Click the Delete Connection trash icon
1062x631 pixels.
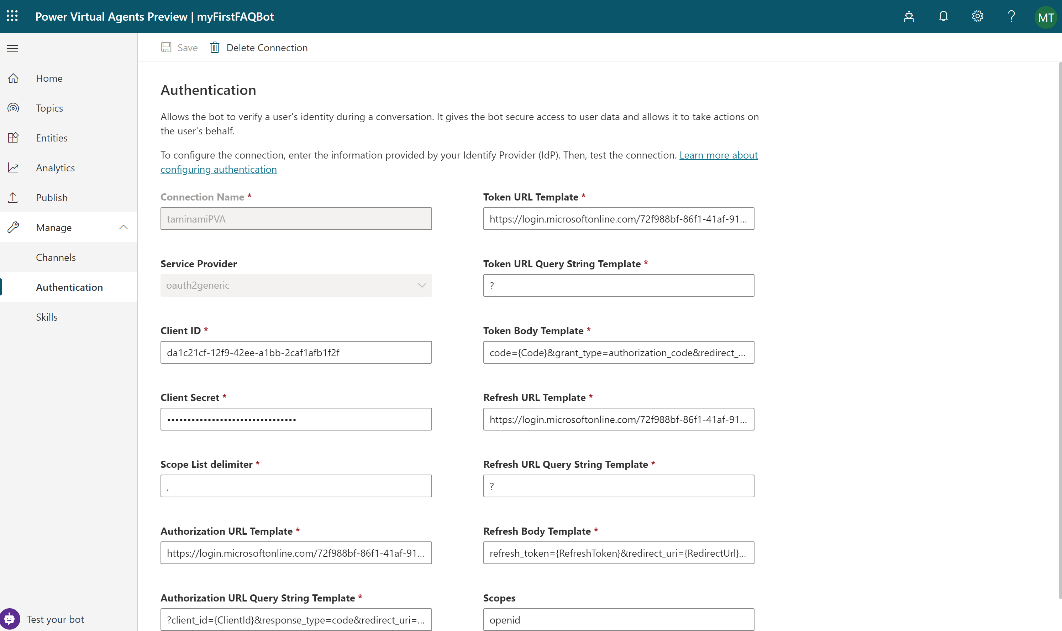click(215, 47)
